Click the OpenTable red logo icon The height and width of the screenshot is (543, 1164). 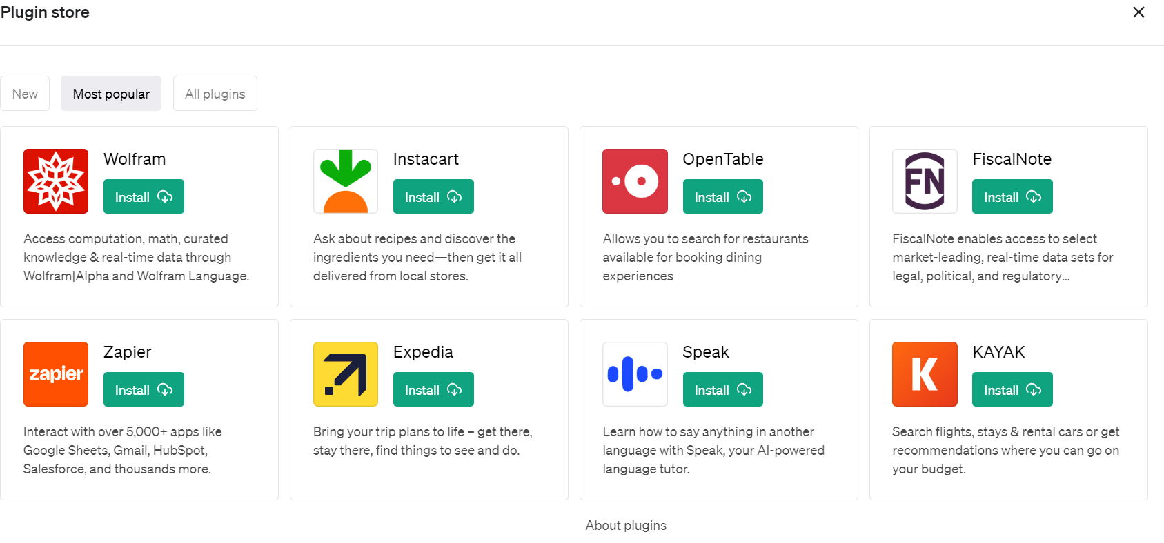coord(635,181)
